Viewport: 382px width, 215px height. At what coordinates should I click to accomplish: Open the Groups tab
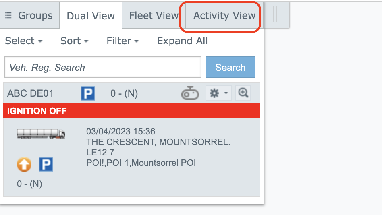point(29,16)
